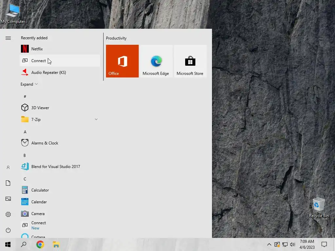Screen dimensions: 335x251
Task: Open Alarms & Clock app
Action: 60,143
